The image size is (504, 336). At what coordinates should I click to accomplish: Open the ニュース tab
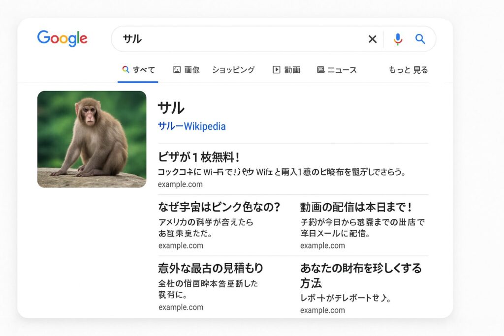(x=342, y=70)
